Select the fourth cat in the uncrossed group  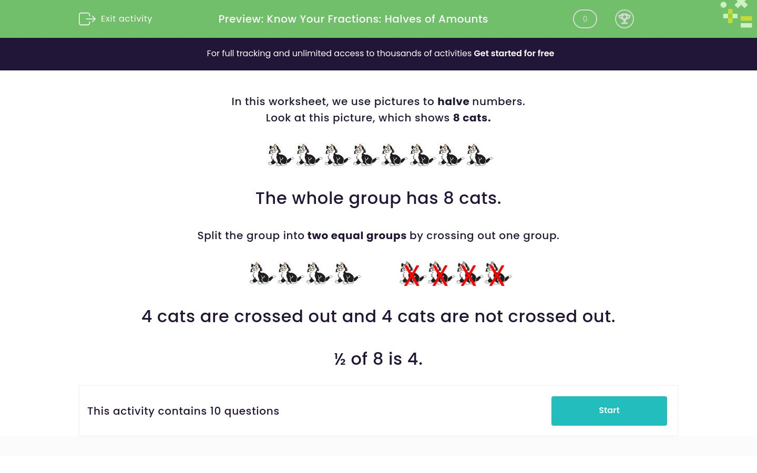[347, 273]
